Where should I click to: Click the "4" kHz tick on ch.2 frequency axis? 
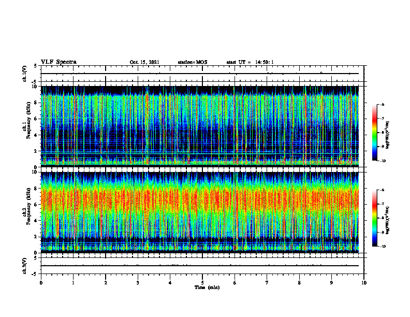pyautogui.click(x=36, y=221)
